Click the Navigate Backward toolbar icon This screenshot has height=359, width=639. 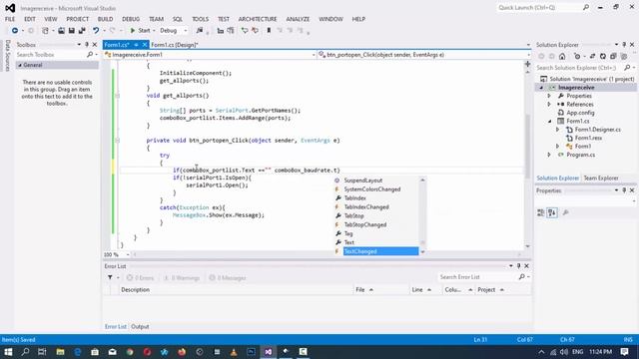click(x=15, y=31)
